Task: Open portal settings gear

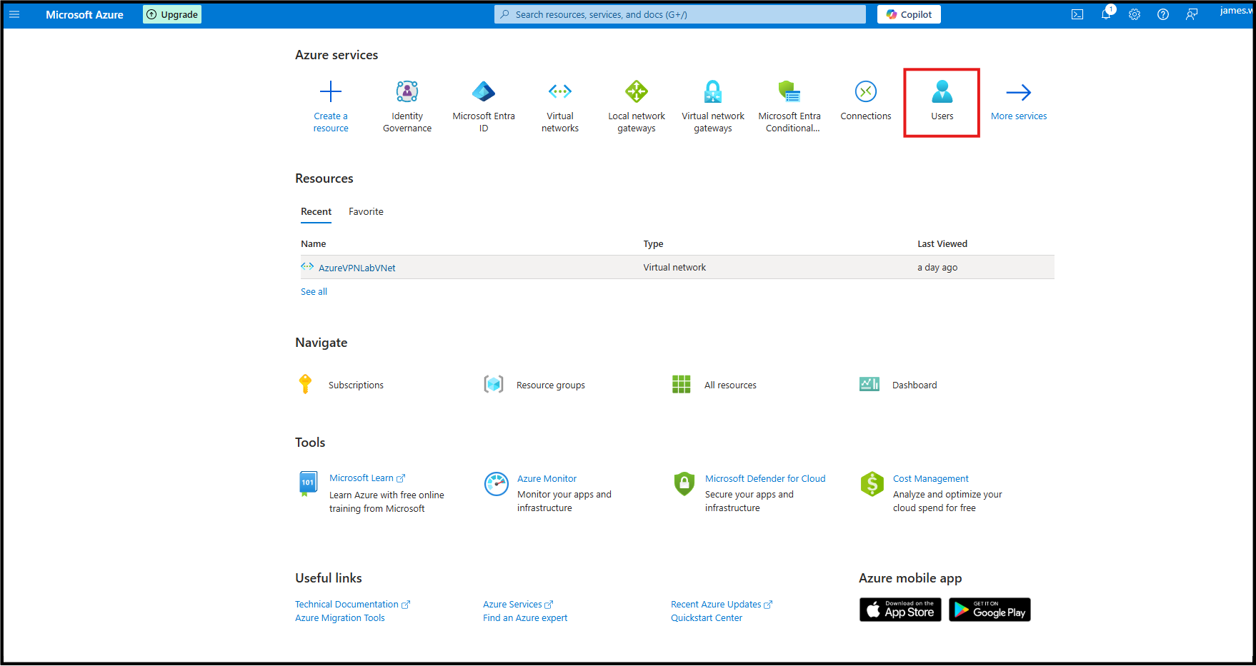Action: [x=1135, y=14]
